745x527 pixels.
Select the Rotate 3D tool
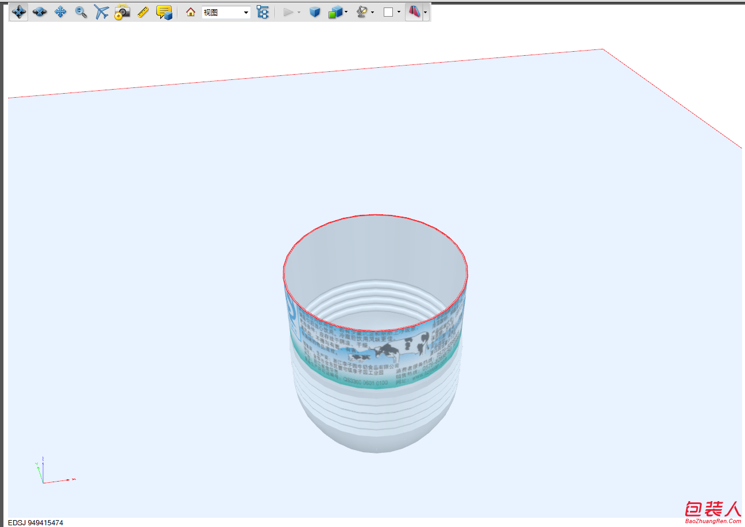(19, 12)
